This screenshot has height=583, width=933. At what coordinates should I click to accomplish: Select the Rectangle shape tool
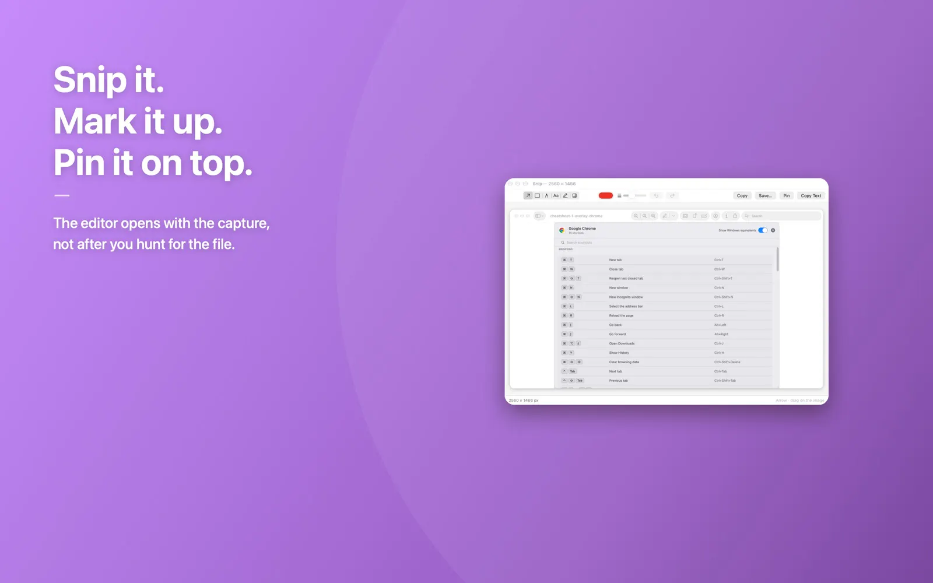click(537, 195)
